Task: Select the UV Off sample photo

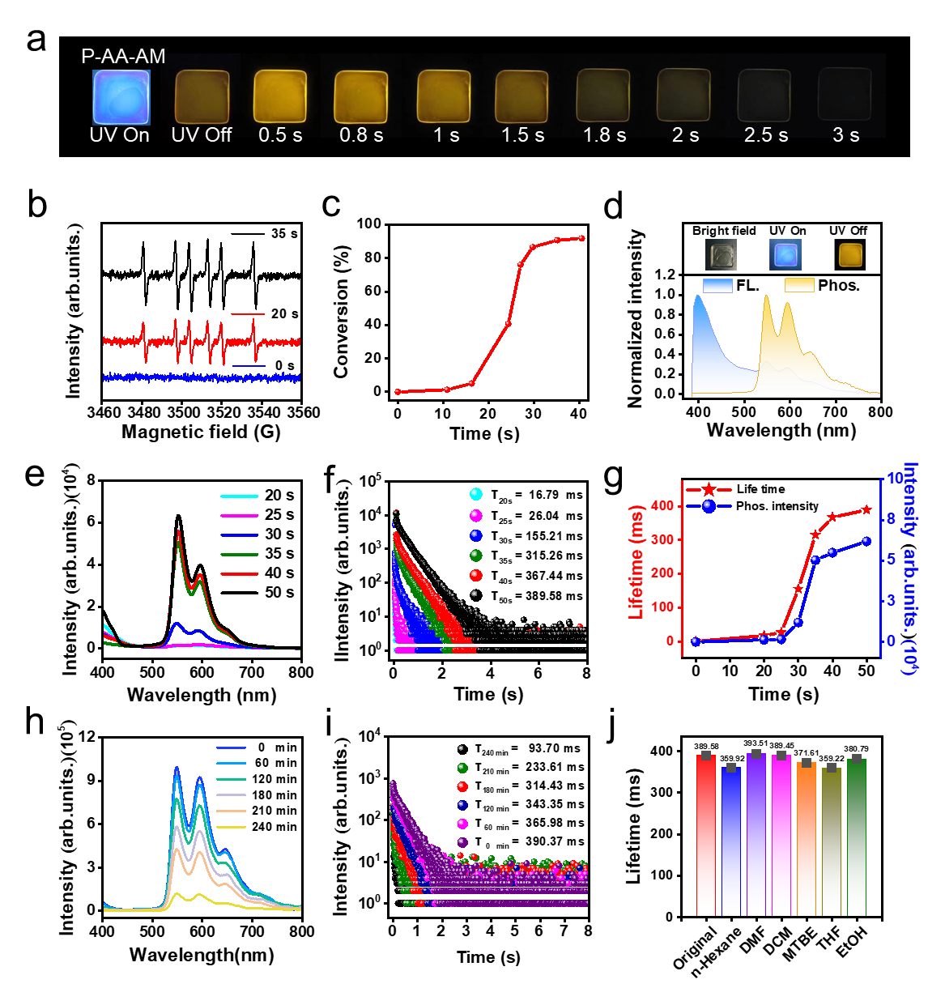Action: point(202,97)
